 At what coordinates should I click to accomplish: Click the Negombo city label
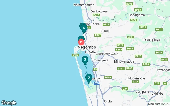coord(87,47)
